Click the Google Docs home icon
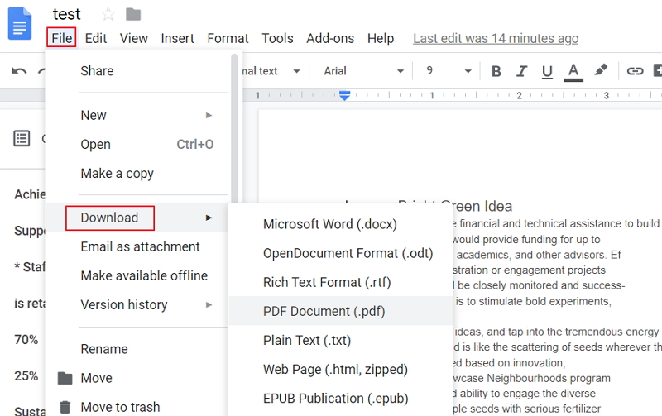Image resolution: width=662 pixels, height=416 pixels. 20,22
